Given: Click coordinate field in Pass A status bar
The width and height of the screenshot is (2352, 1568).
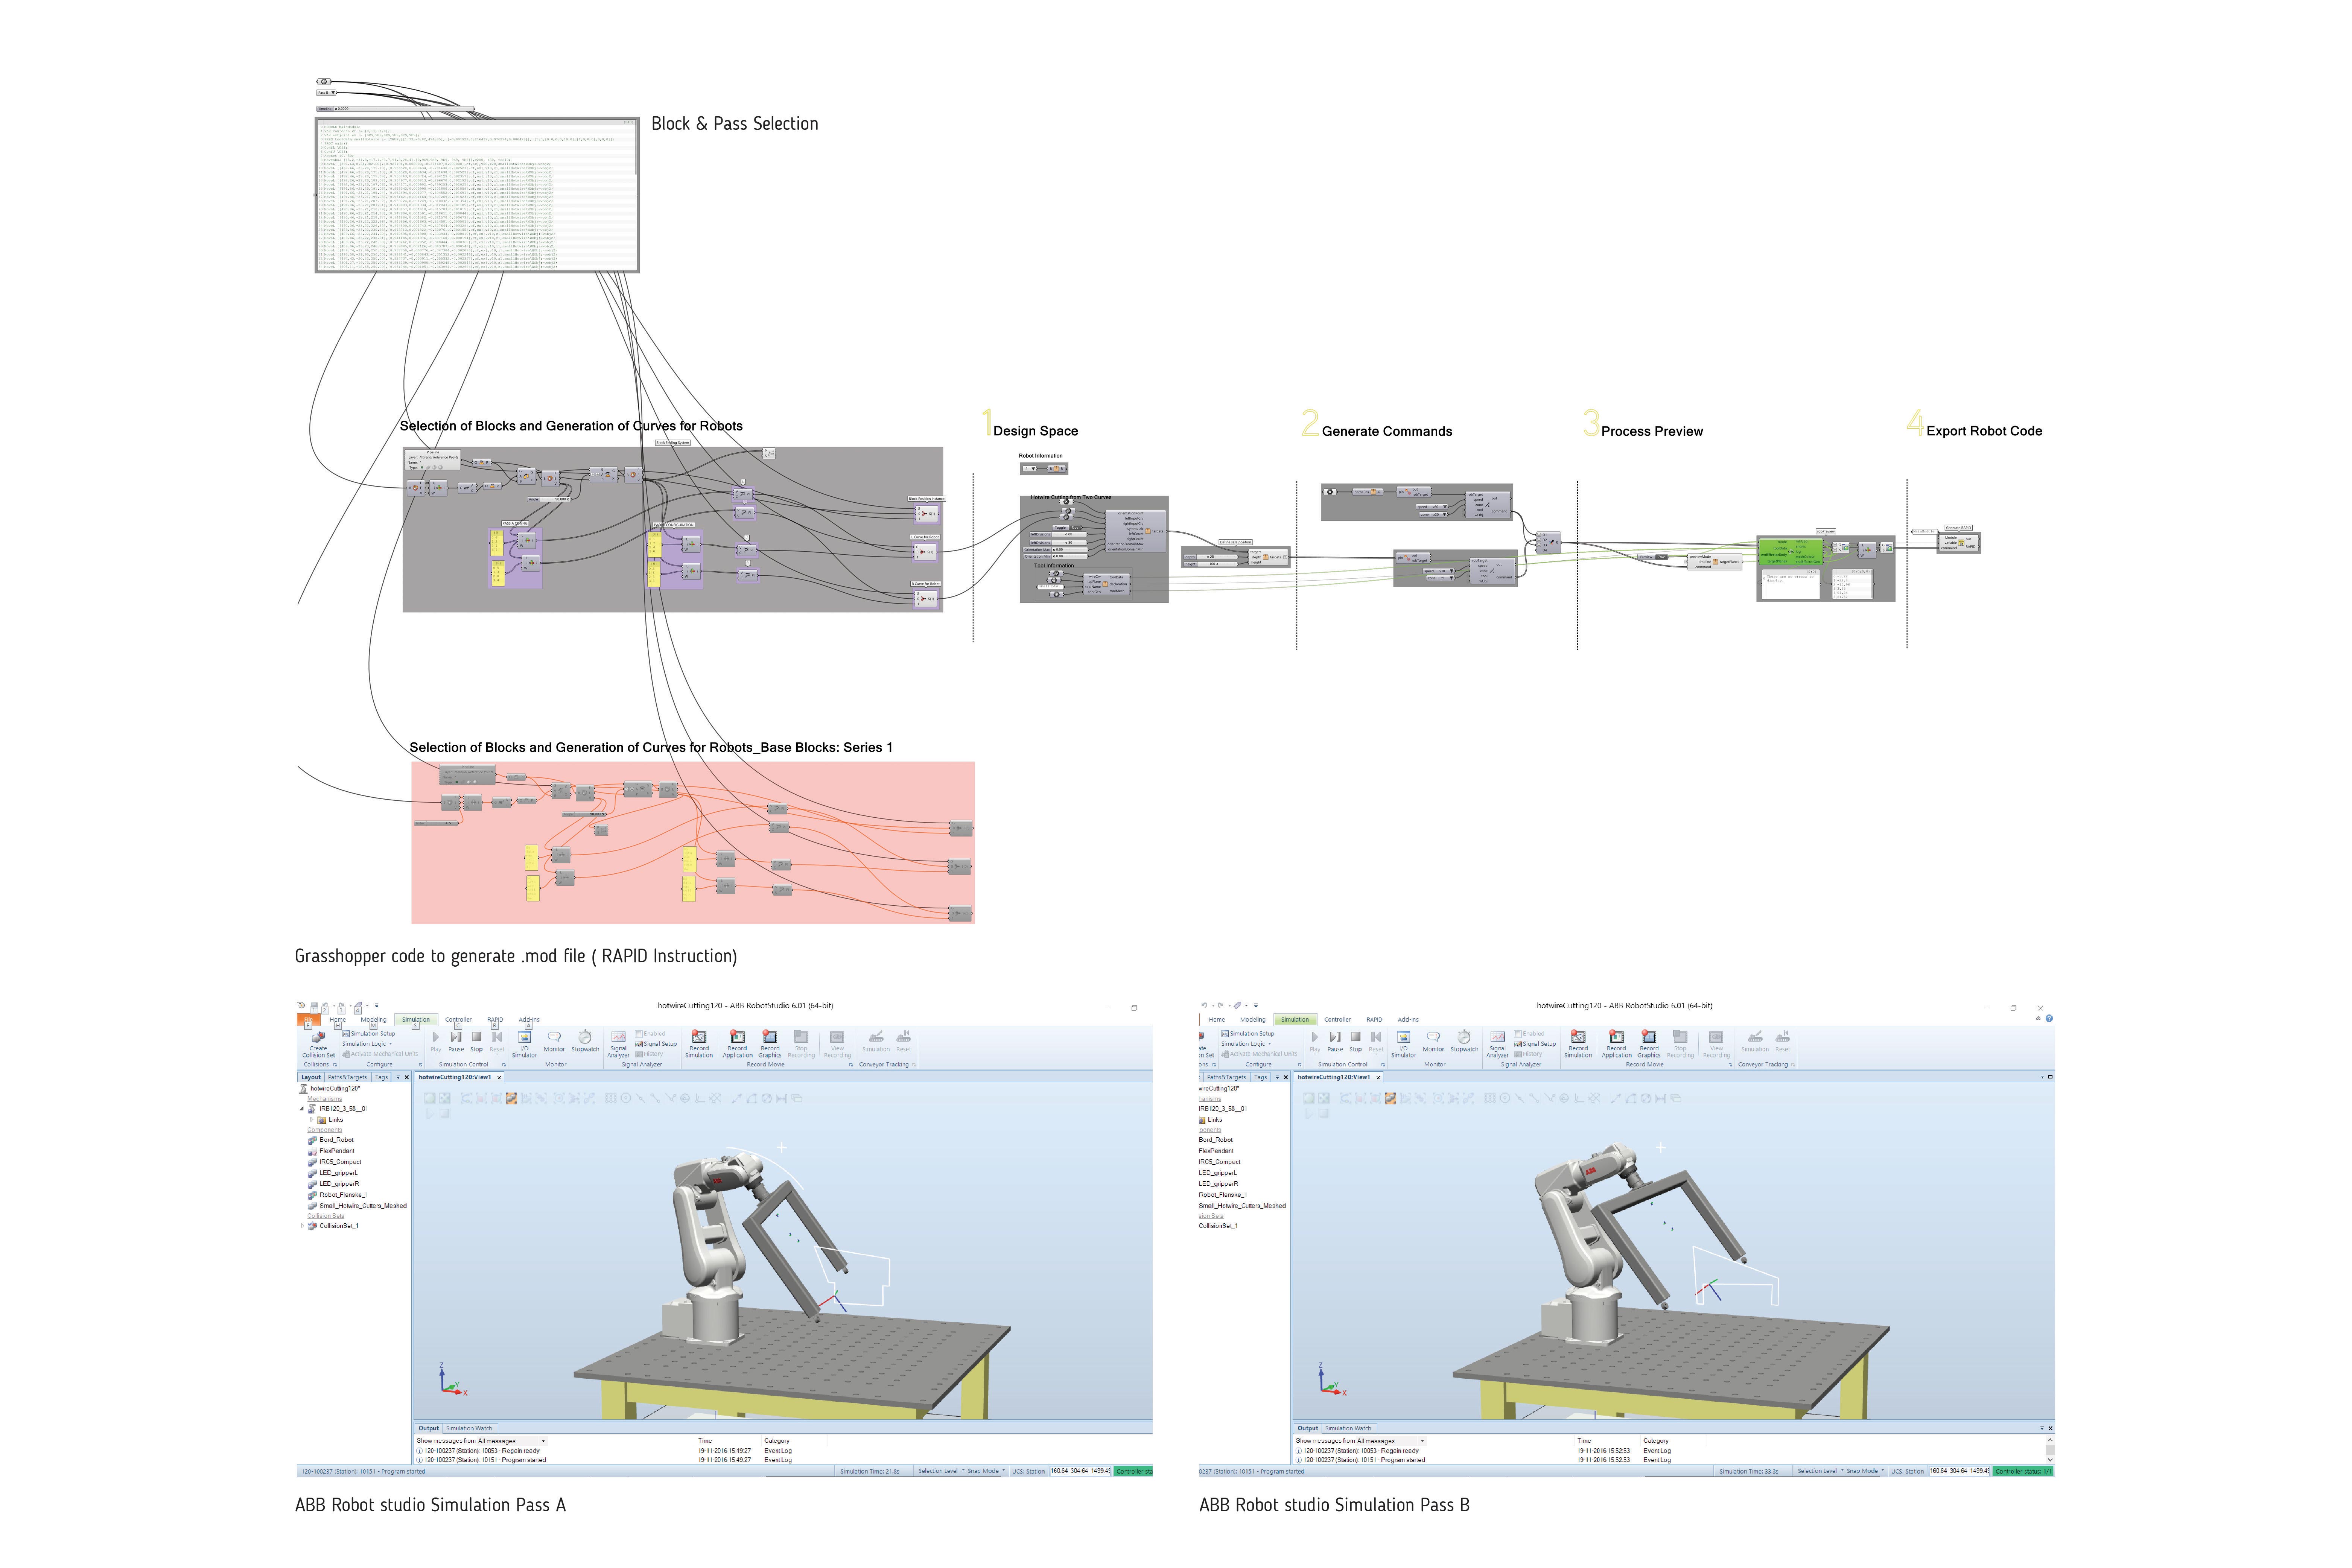Looking at the screenshot, I should 1080,1471.
